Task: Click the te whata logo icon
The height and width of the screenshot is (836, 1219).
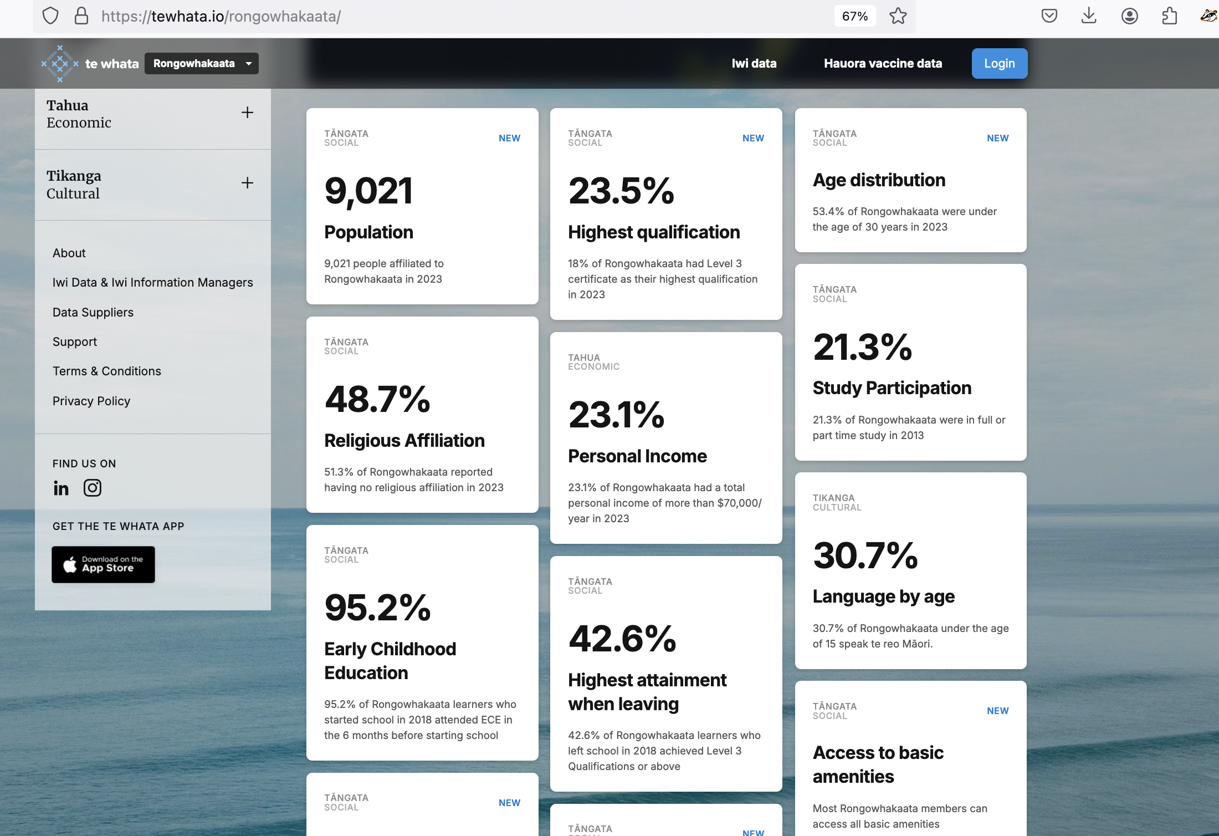Action: coord(60,64)
